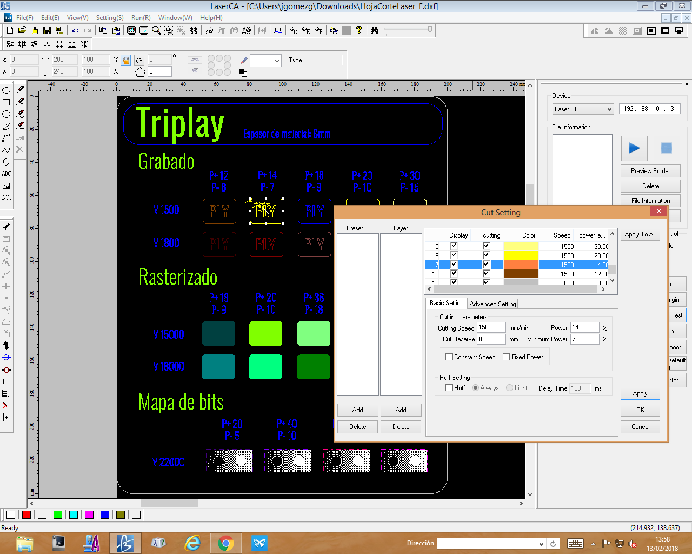Image resolution: width=692 pixels, height=554 pixels.
Task: Click Apply To All button
Action: pos(640,234)
